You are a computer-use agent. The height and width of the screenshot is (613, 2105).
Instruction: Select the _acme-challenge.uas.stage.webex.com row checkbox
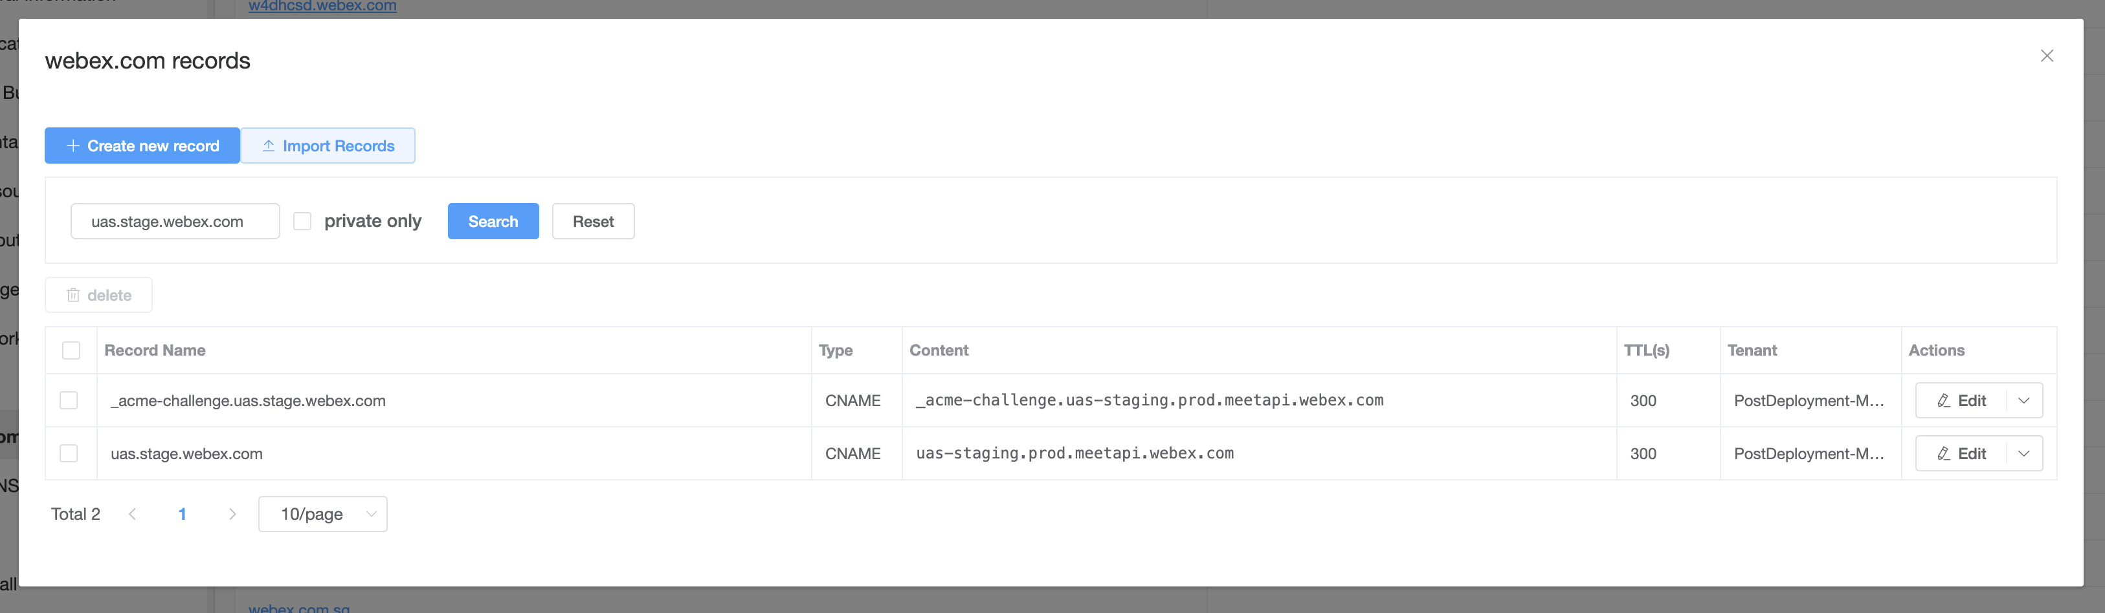pyautogui.click(x=69, y=401)
